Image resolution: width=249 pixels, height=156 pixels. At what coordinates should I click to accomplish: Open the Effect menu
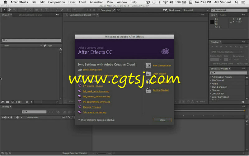tap(82, 2)
